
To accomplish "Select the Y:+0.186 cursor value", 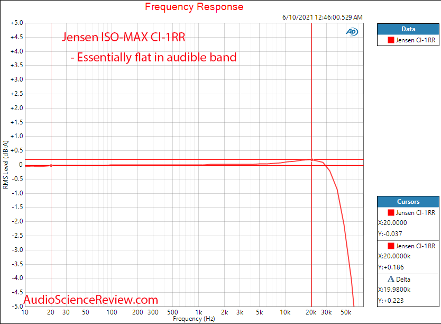I will pyautogui.click(x=391, y=267).
